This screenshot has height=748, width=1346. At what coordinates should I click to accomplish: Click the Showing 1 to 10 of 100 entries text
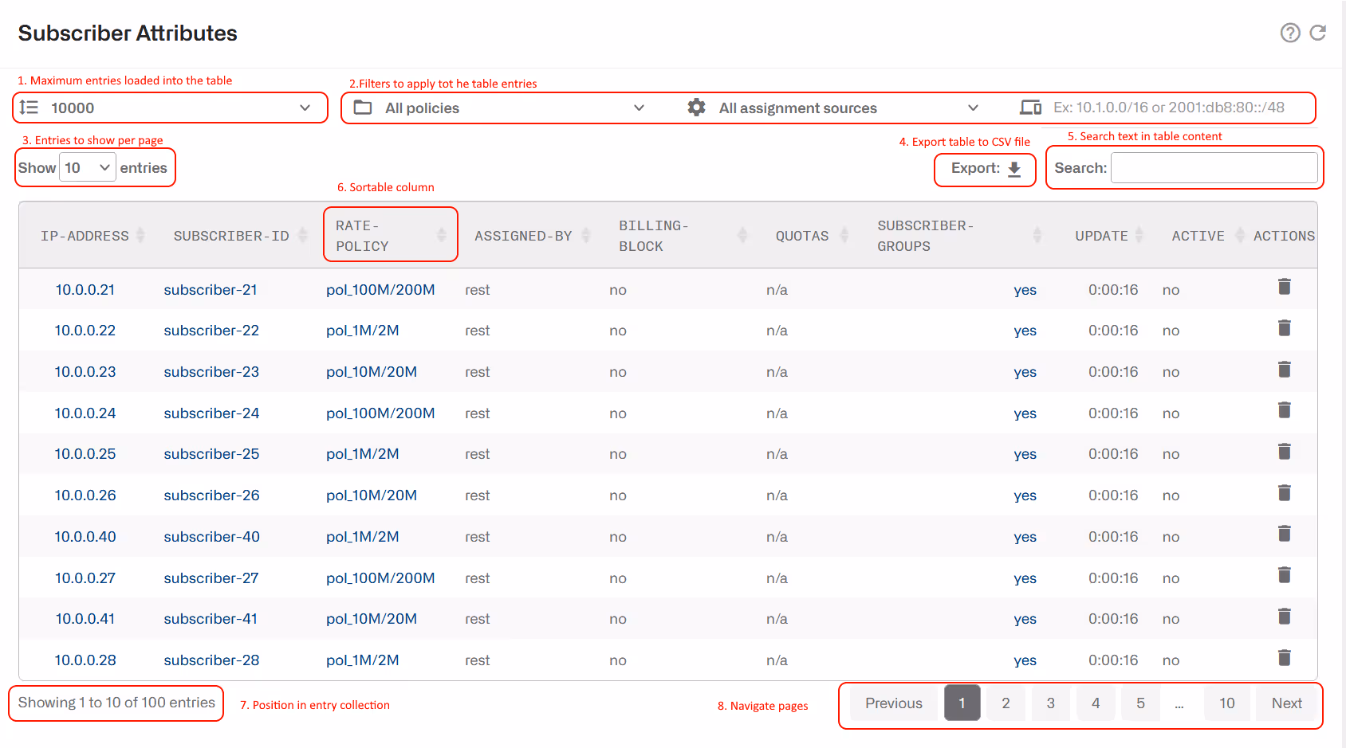click(116, 703)
